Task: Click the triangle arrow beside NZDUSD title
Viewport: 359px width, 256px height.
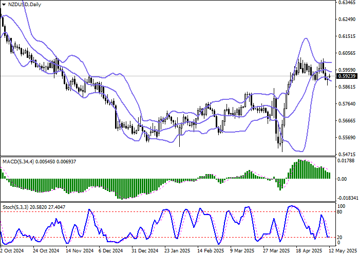Action: (x=4, y=5)
